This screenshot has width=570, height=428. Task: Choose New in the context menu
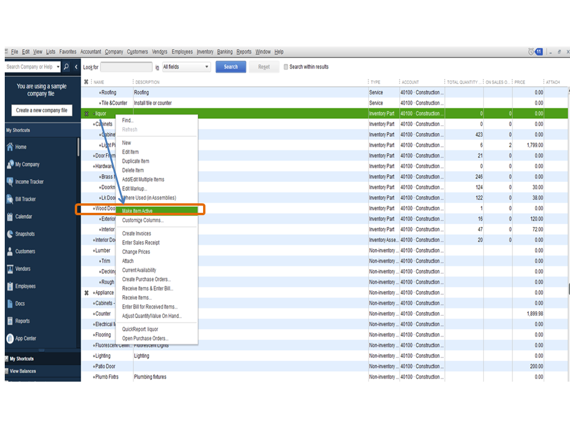126,143
